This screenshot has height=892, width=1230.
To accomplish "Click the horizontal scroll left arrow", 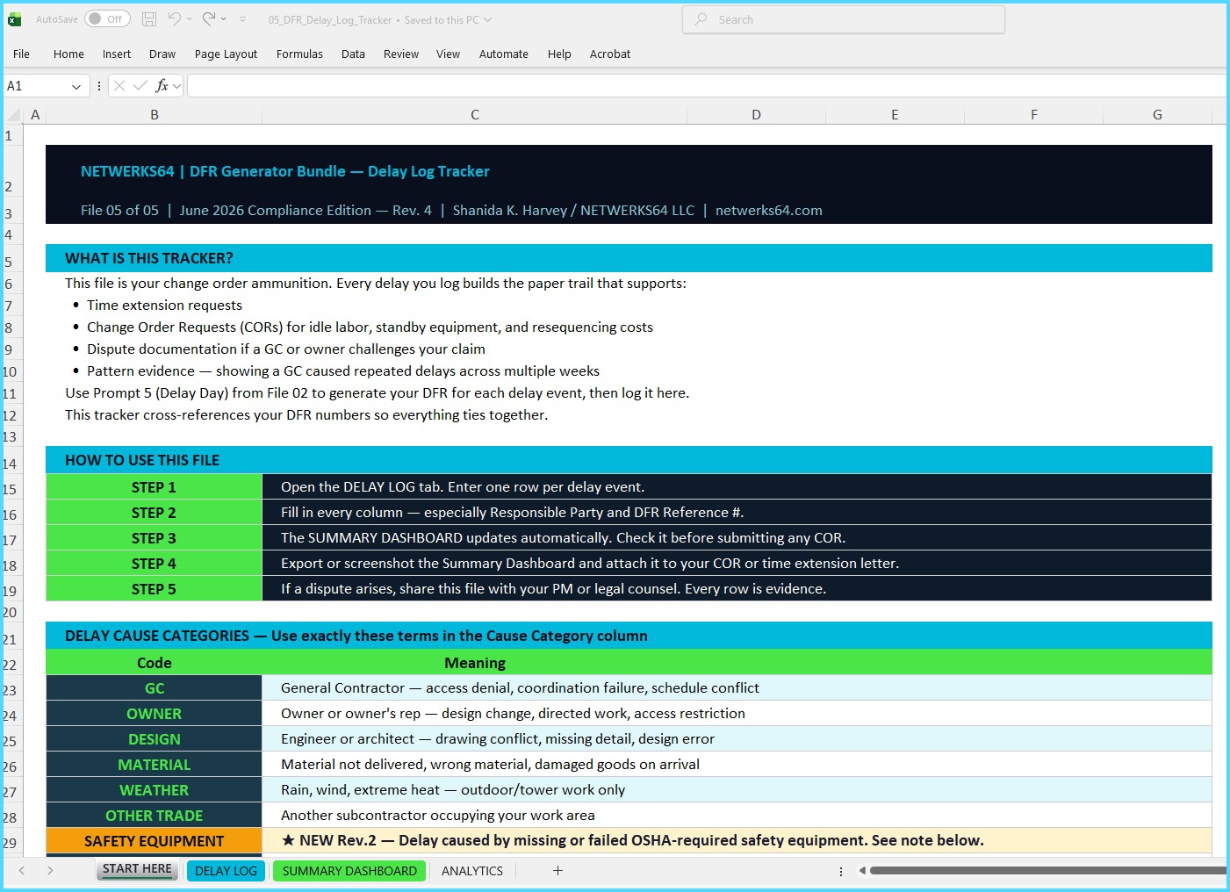I will coord(862,871).
